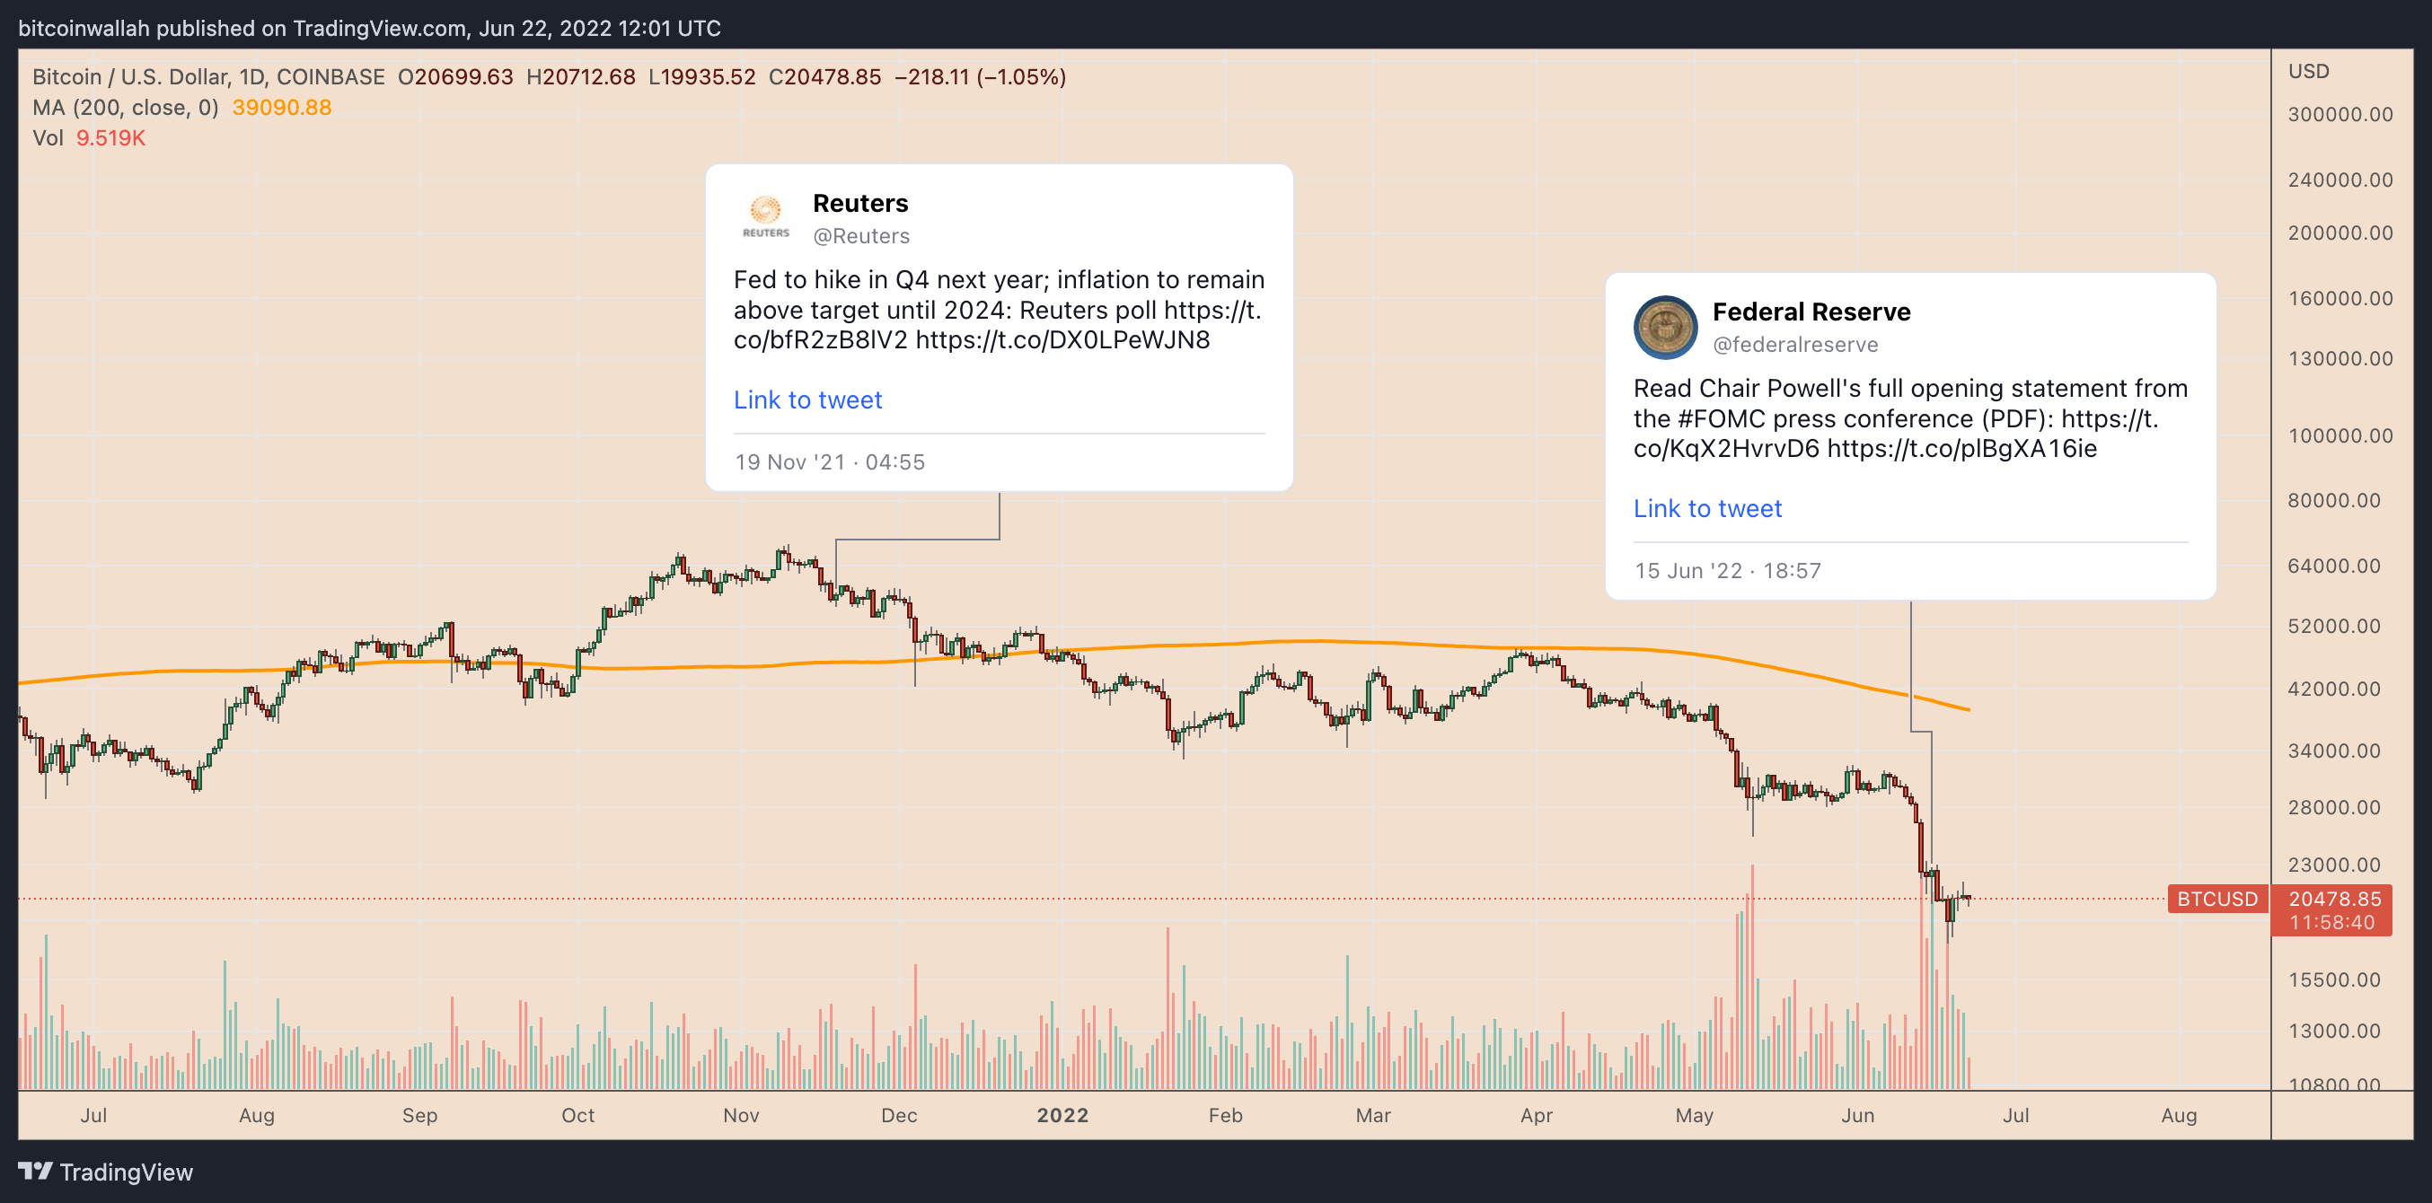2432x1203 pixels.
Task: Click the Vol indicator legend
Action: (48, 137)
